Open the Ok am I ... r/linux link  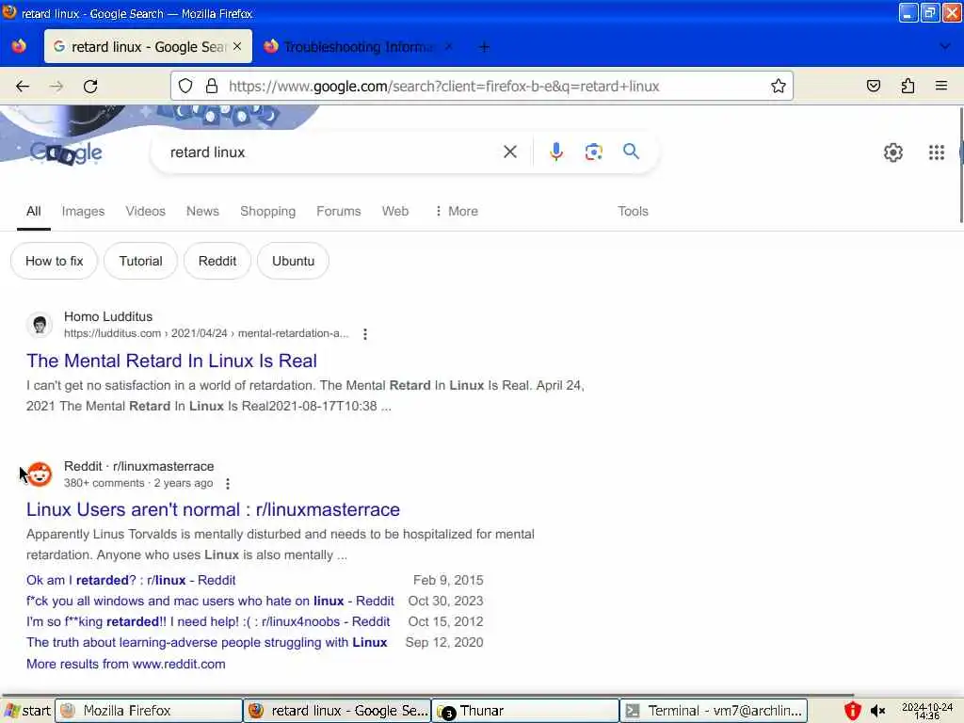(131, 580)
